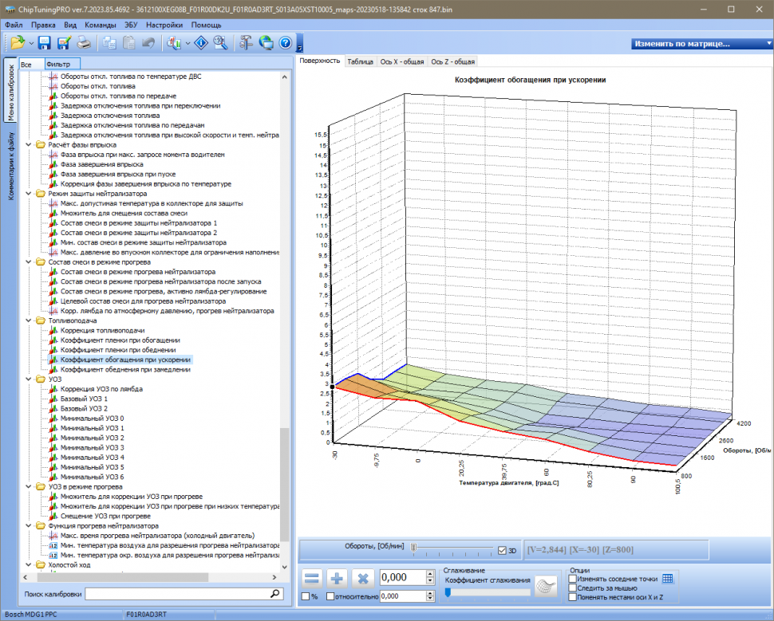Click the printer icon in the toolbar
This screenshot has width=774, height=621.
tap(83, 43)
